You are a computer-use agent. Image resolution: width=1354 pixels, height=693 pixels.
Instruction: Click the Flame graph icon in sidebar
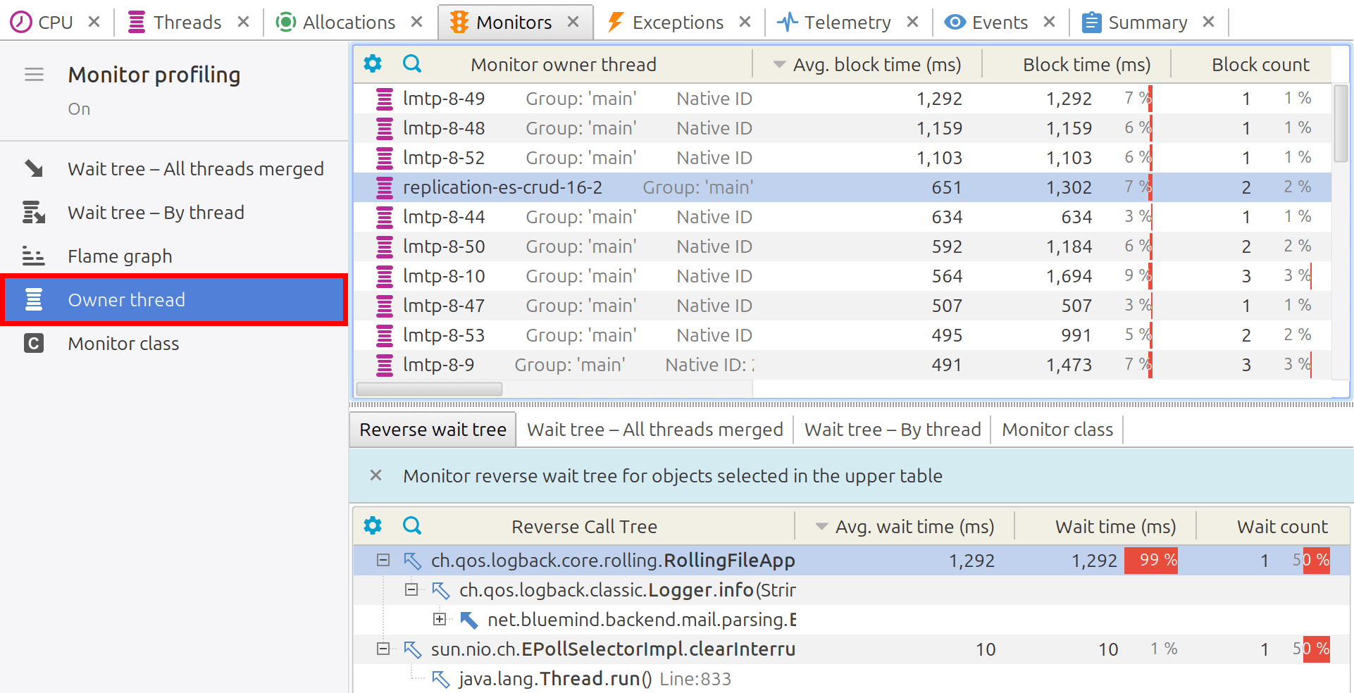(x=33, y=256)
